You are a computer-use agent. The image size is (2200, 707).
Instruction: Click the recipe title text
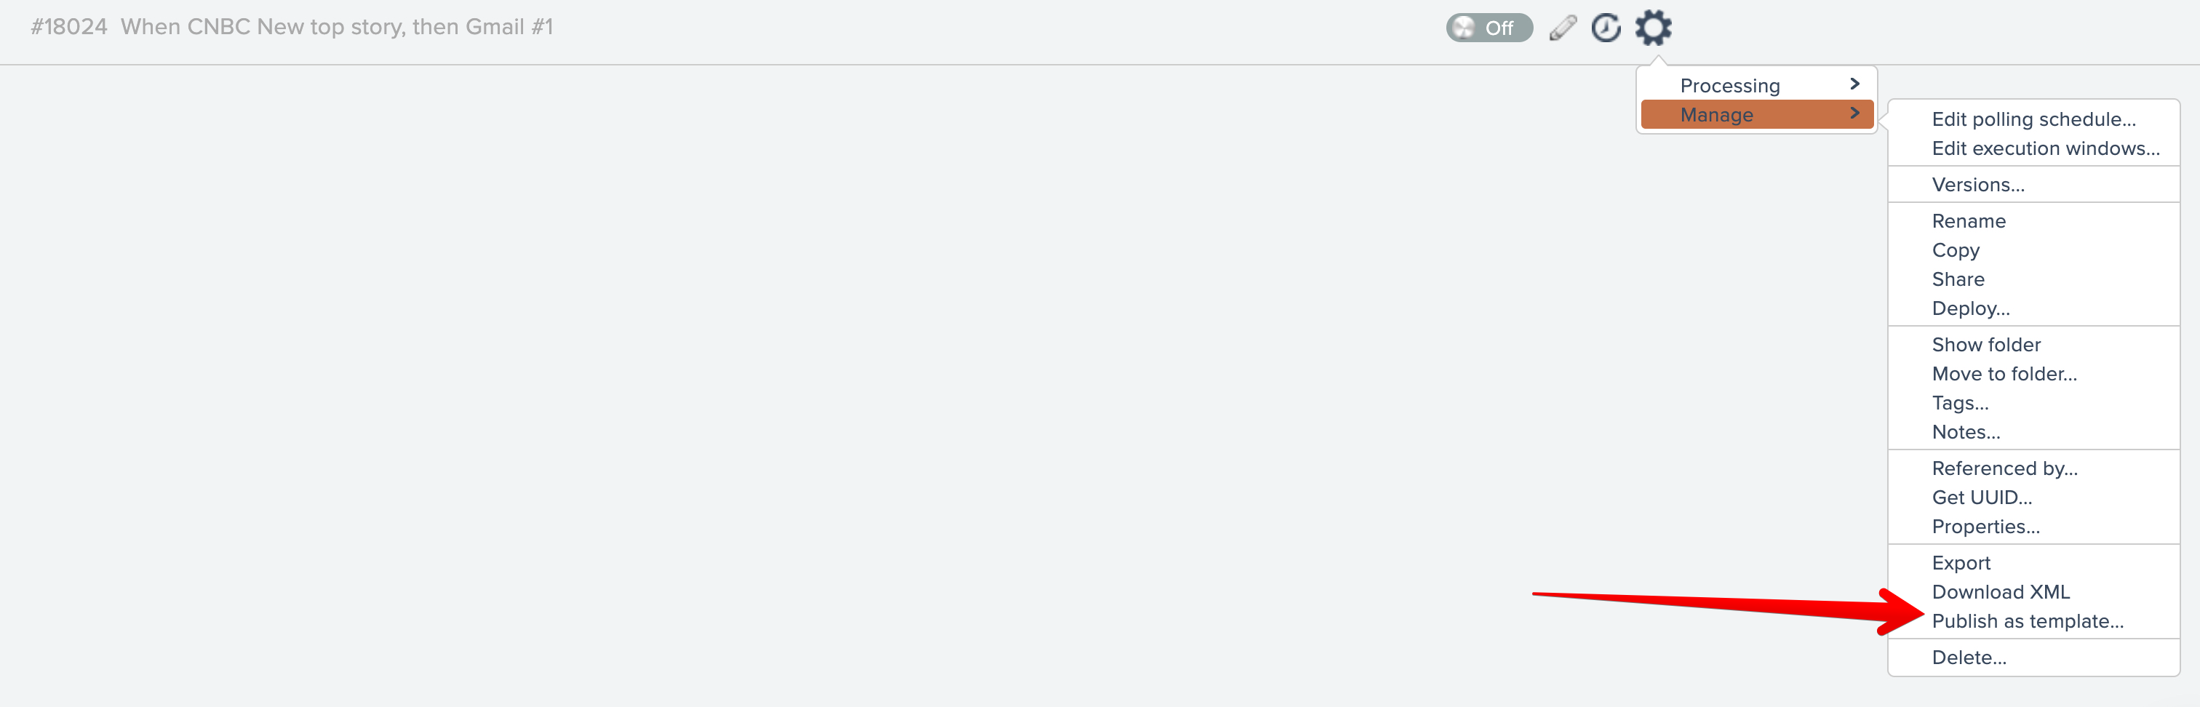[337, 28]
